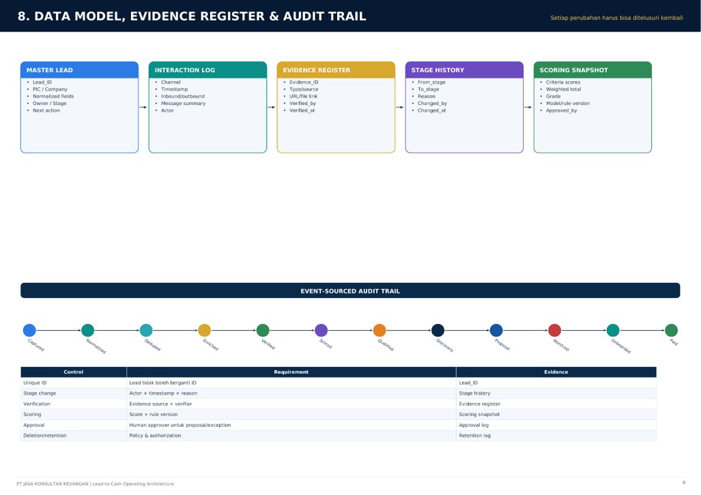Select the Evidence column header in the table
This screenshot has width=701, height=495.
556,372
